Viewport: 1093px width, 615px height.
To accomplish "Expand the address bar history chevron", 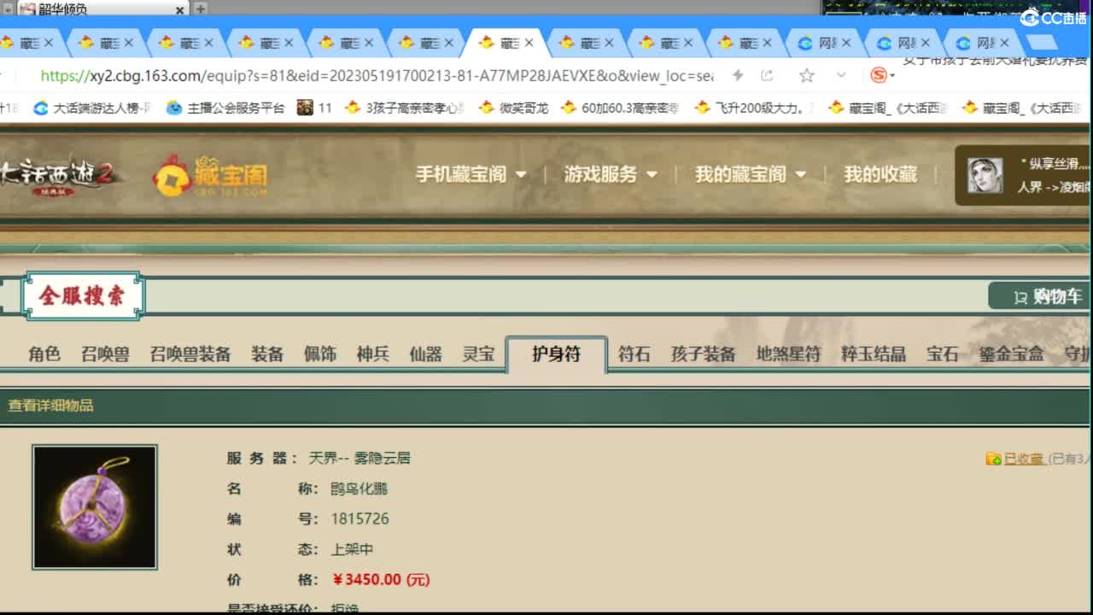I will click(841, 75).
